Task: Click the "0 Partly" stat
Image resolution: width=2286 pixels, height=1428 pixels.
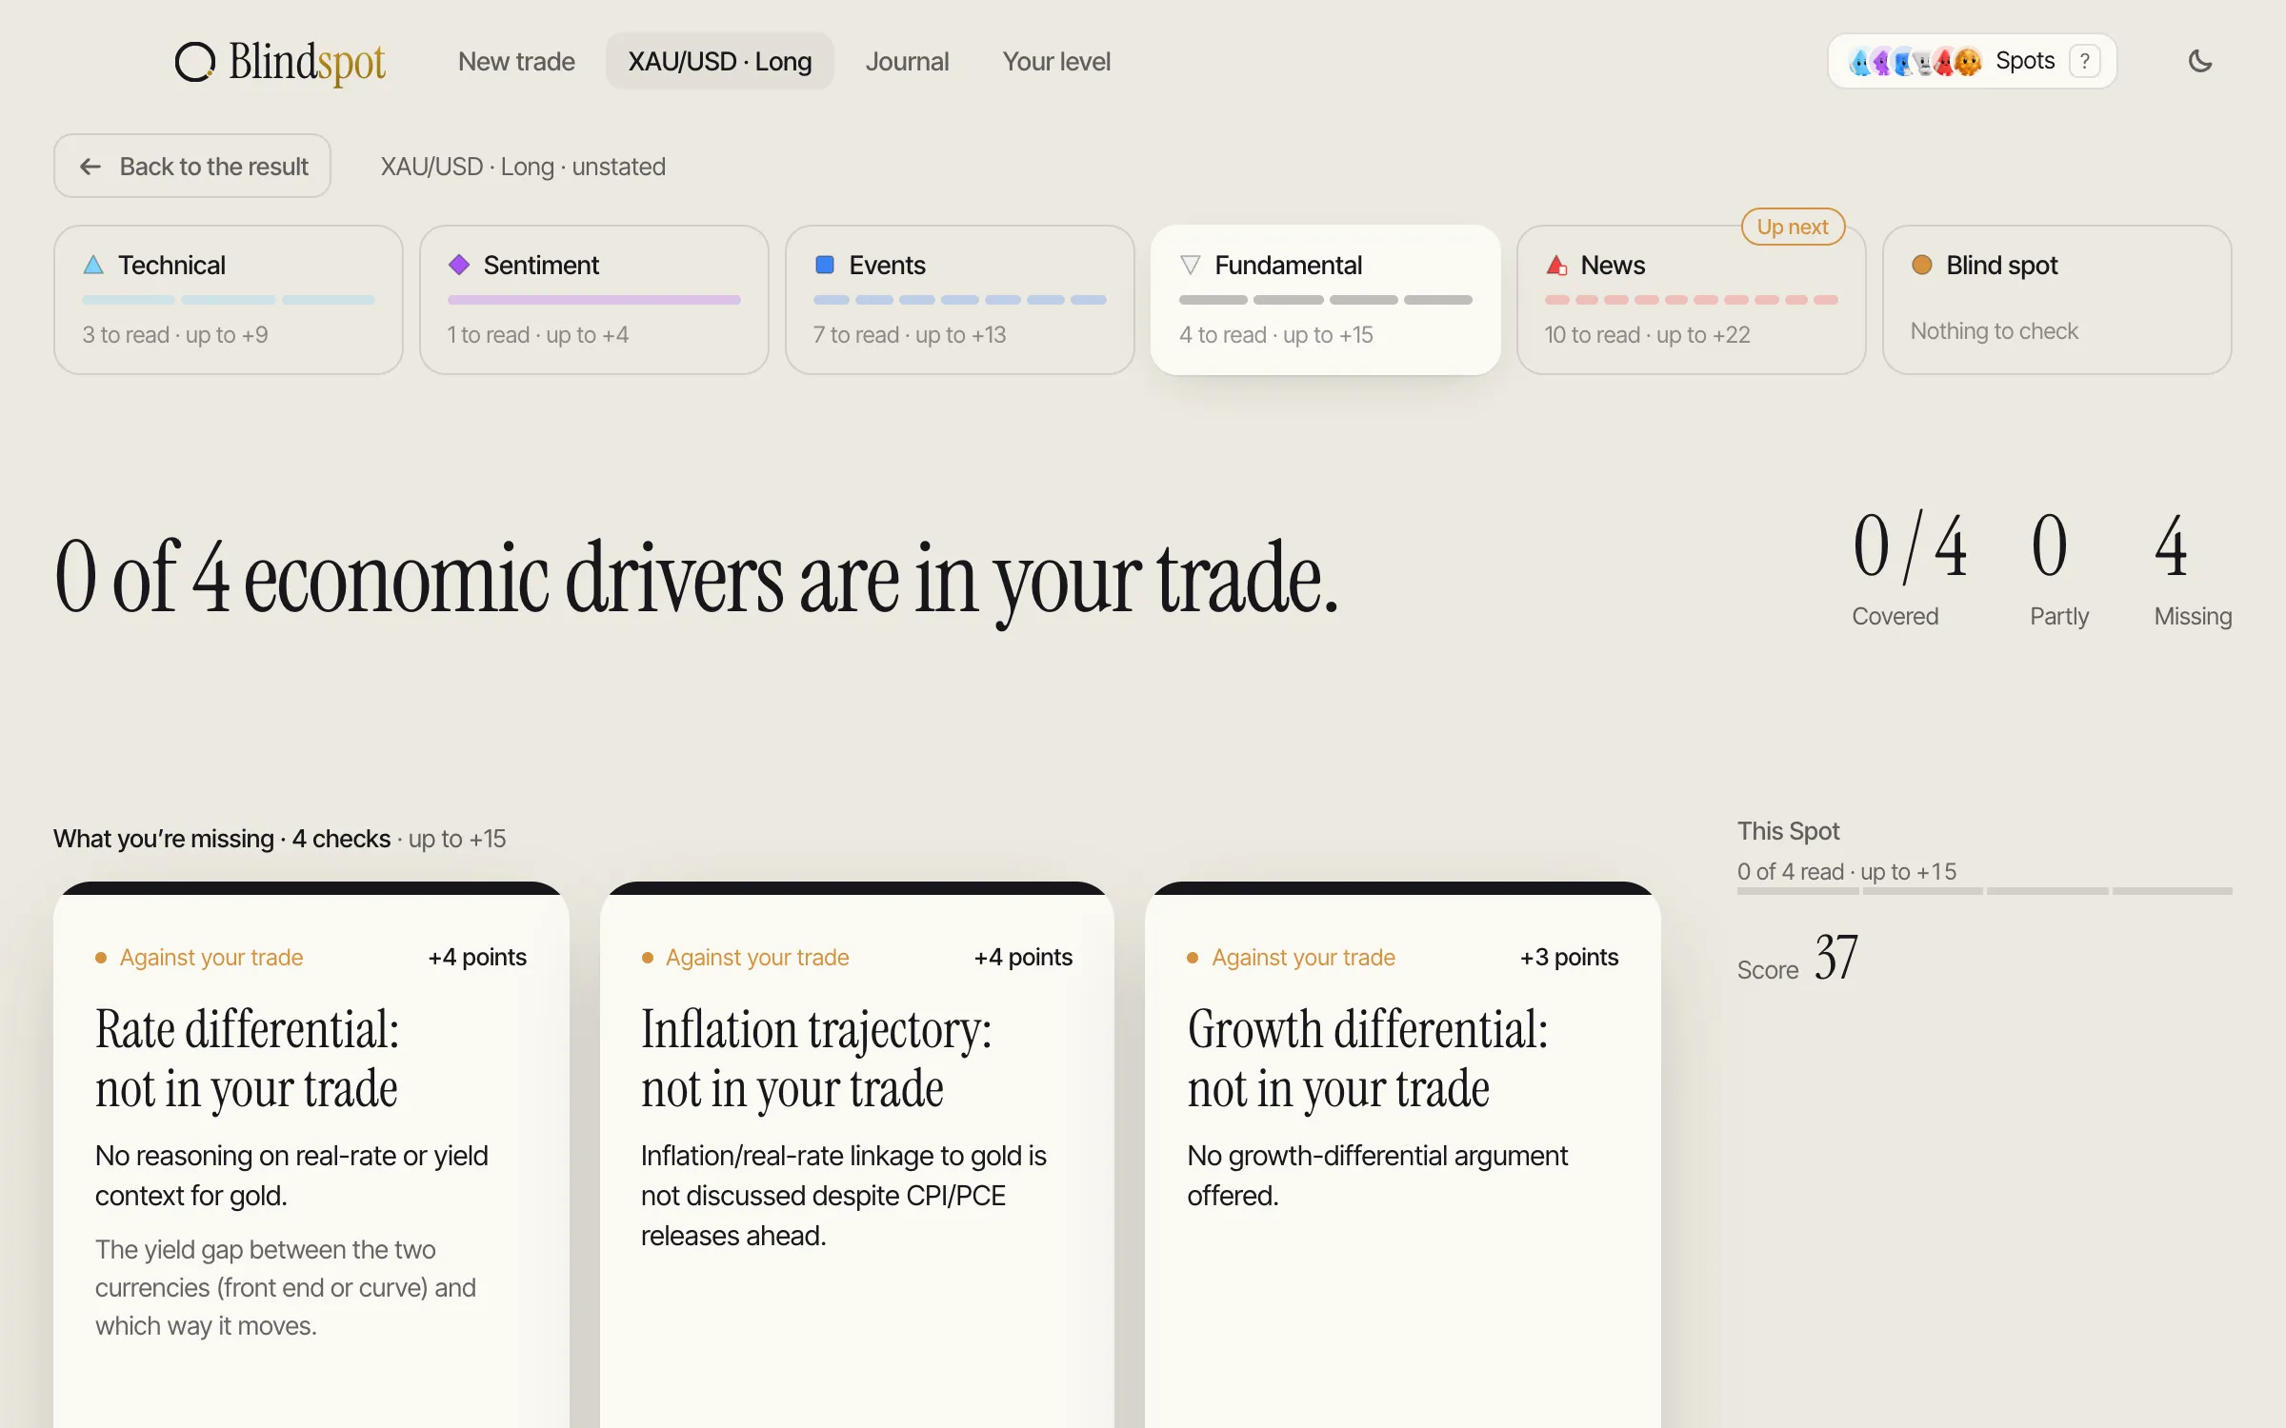Action: click(x=2058, y=568)
